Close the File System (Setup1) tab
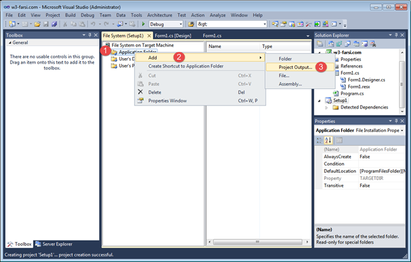 pos(149,35)
